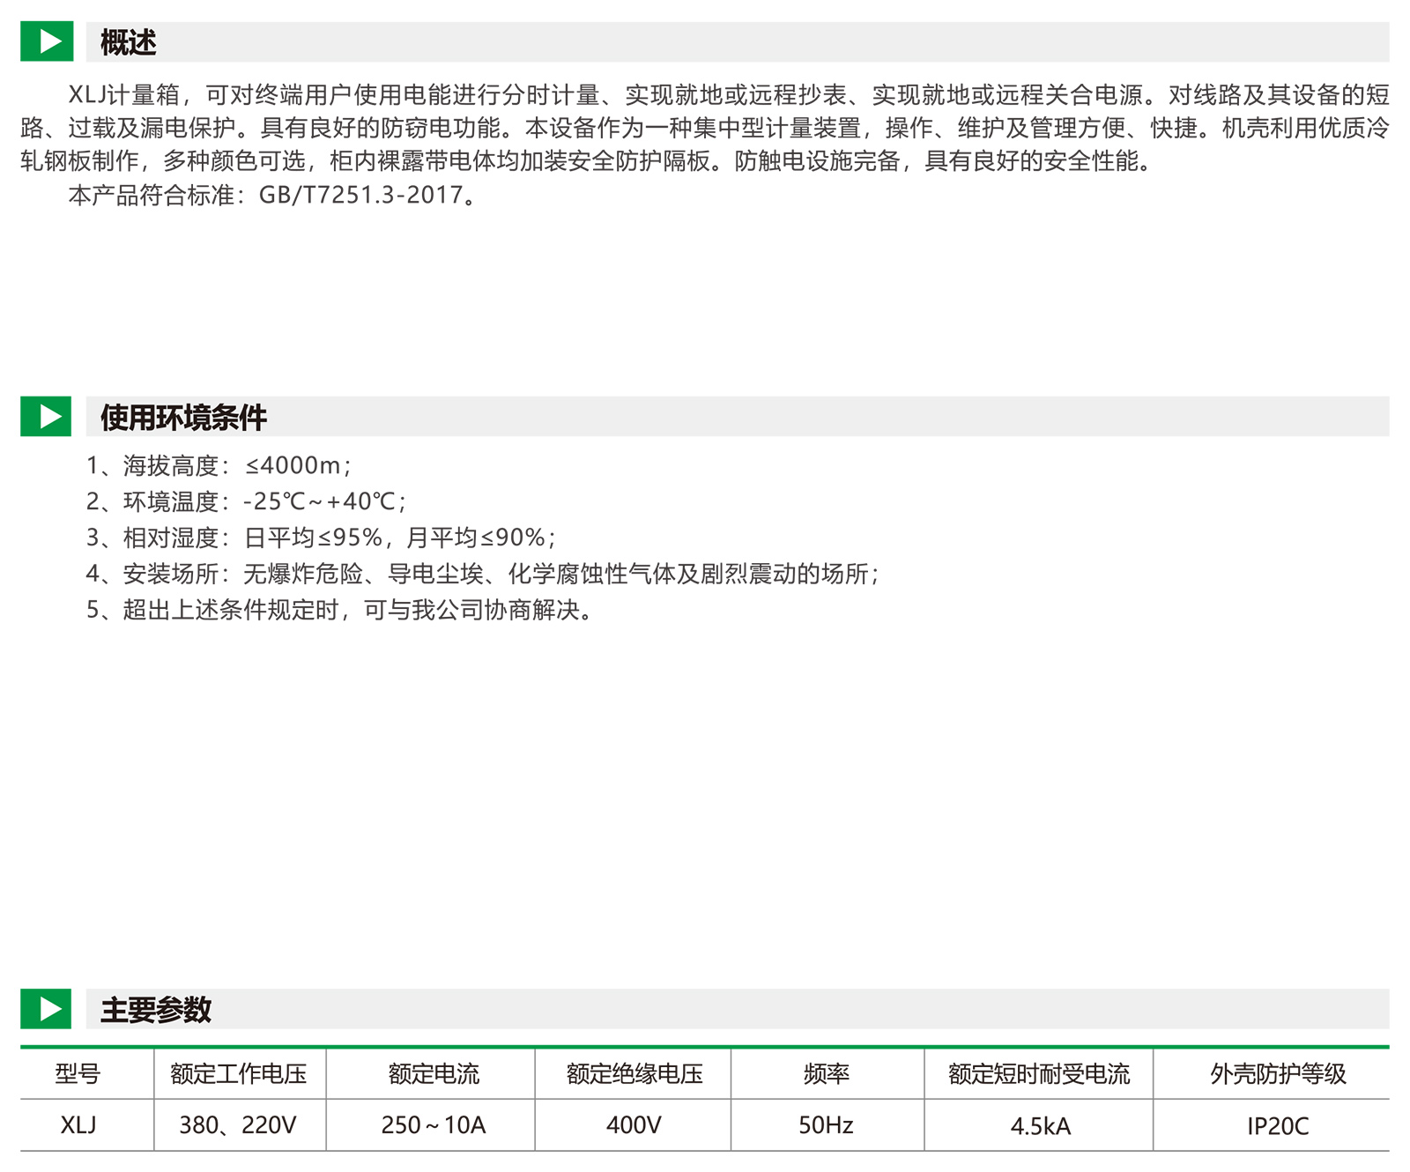1410x1172 pixels.
Task: Click the 额定绝缘电压 column header
Action: pos(634,1073)
